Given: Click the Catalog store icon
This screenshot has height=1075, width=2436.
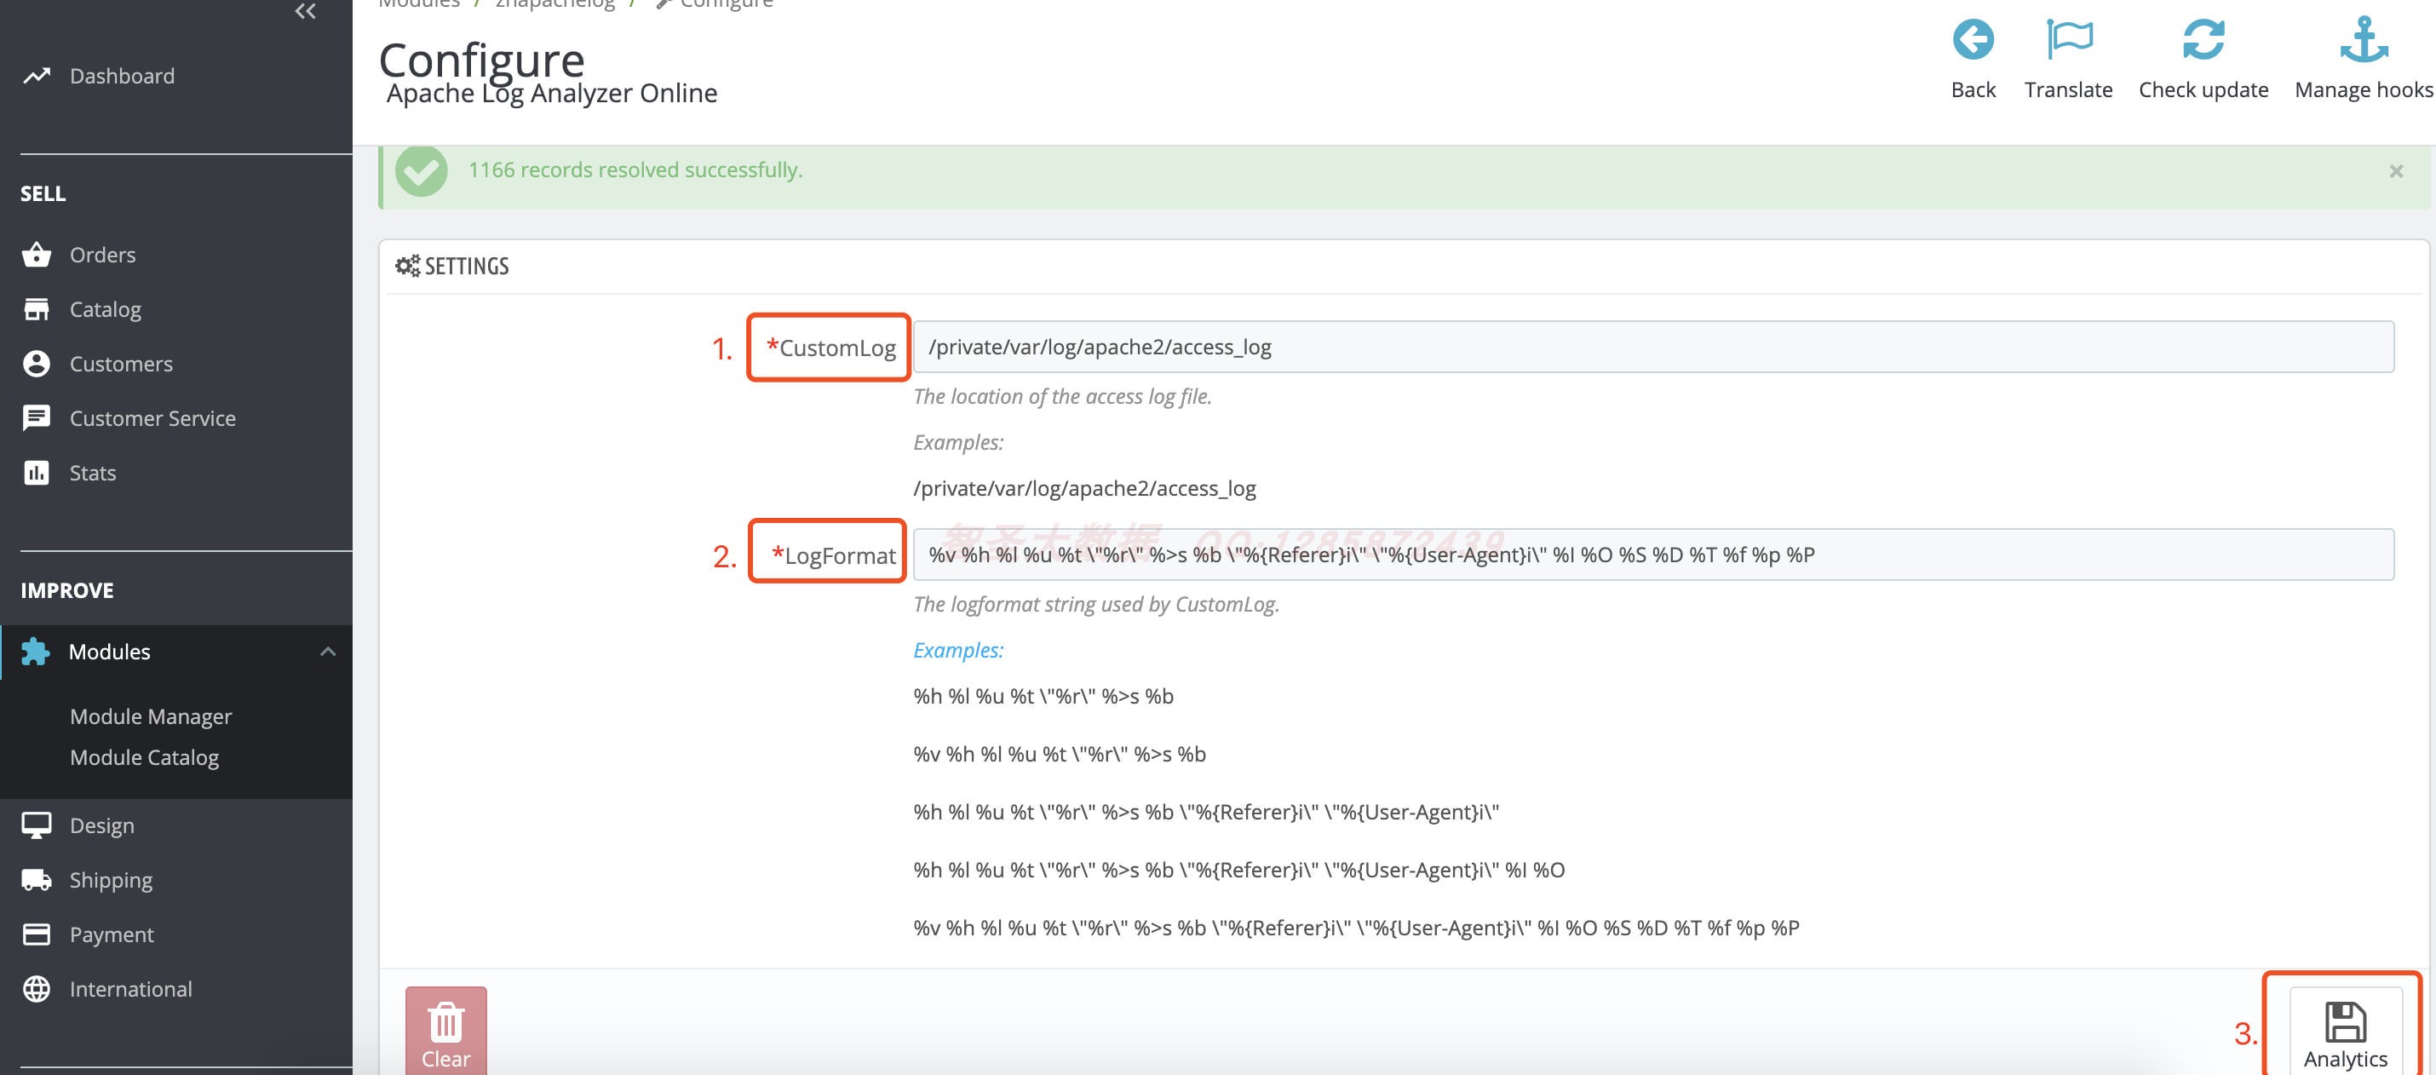Looking at the screenshot, I should [x=37, y=309].
